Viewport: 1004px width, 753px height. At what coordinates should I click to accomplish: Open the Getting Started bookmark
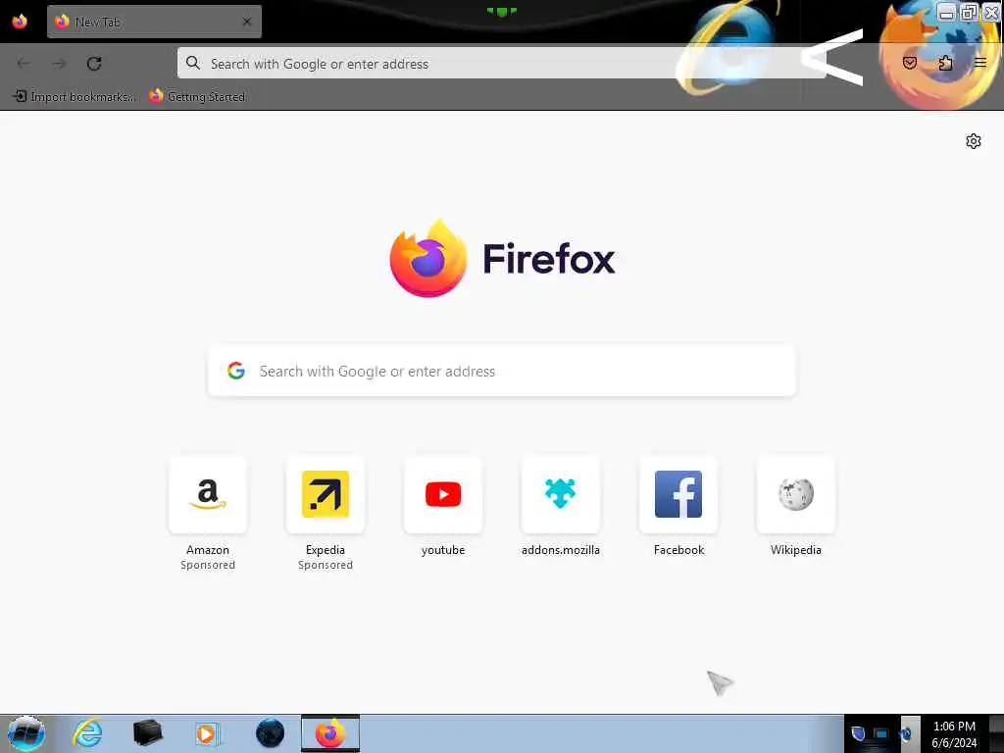point(197,97)
